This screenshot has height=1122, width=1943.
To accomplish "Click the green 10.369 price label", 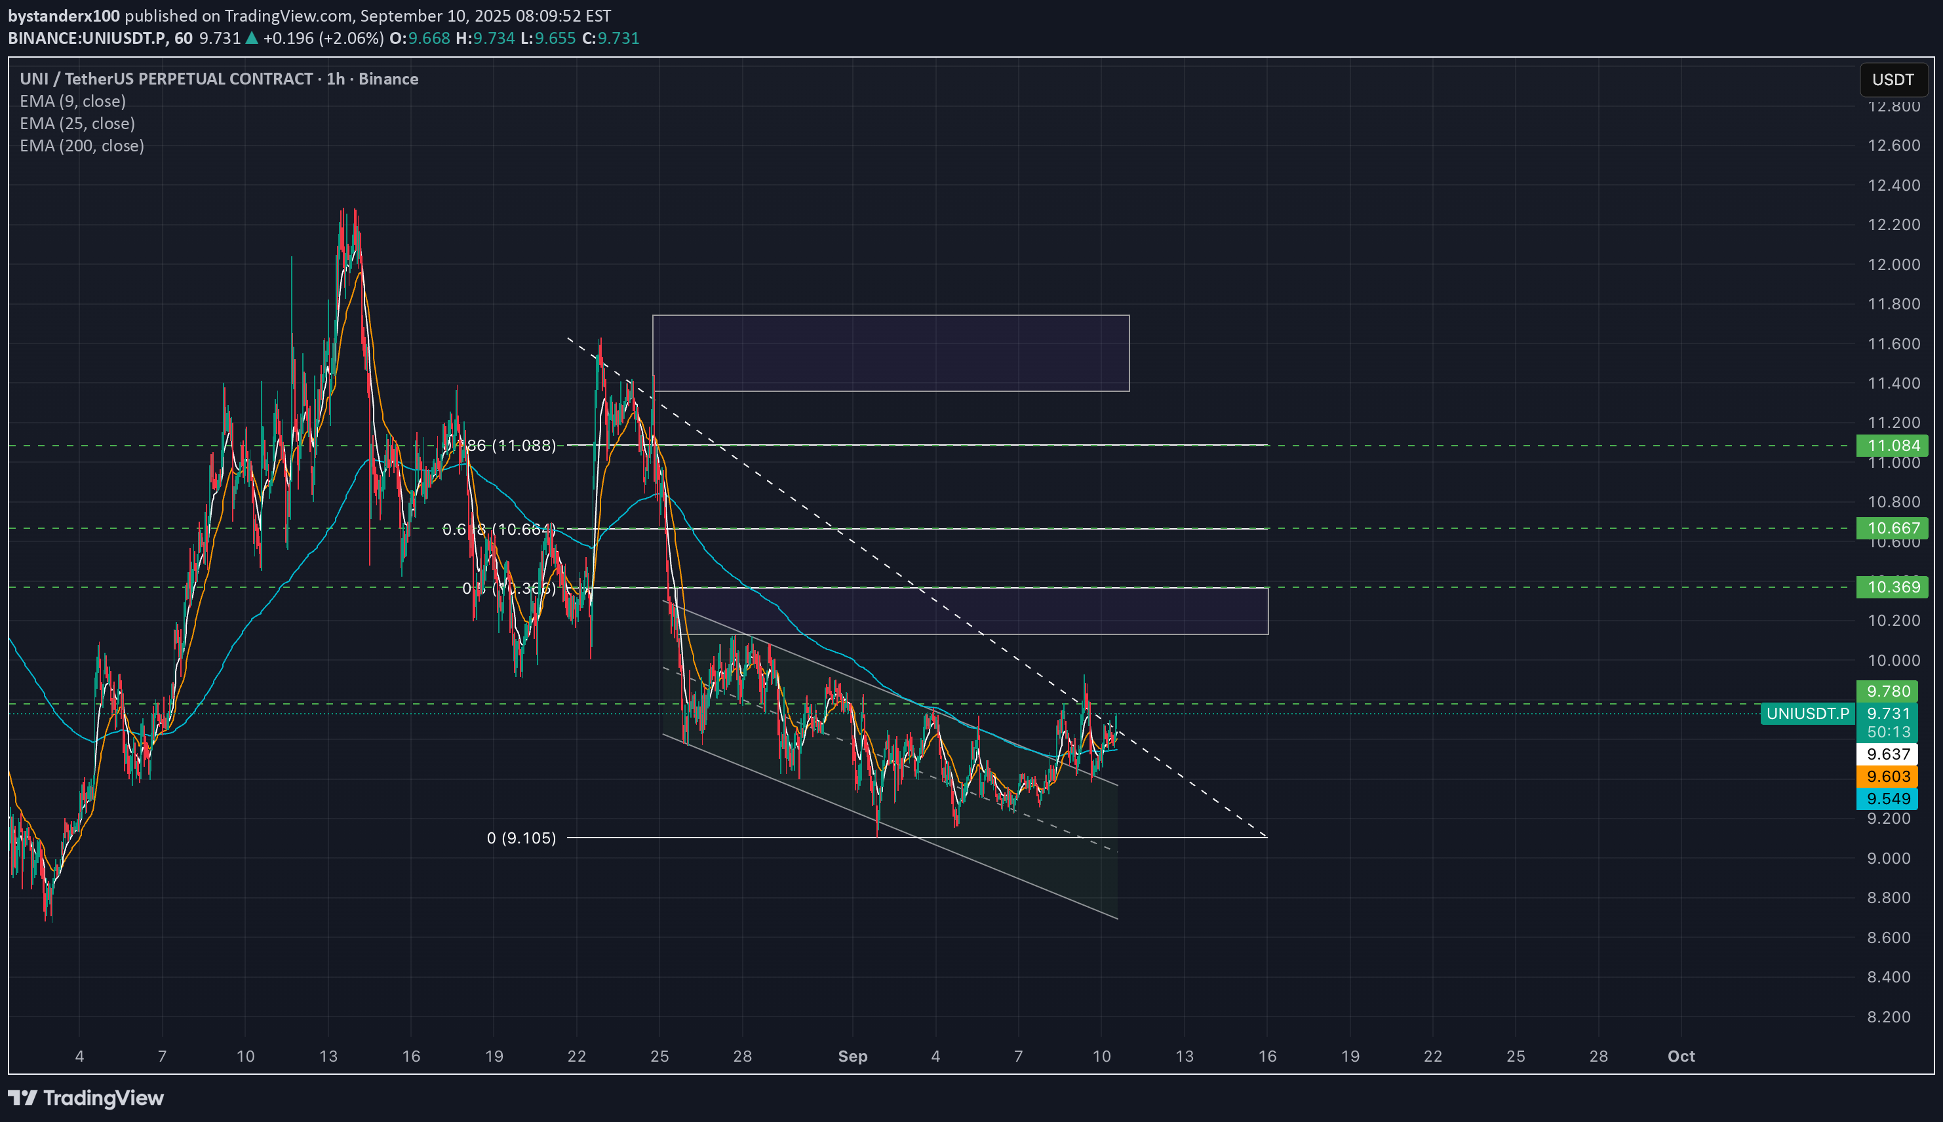I will (x=1892, y=587).
